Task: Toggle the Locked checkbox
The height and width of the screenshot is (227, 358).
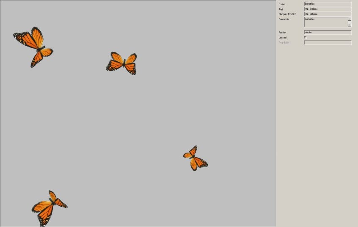Action: pos(306,38)
